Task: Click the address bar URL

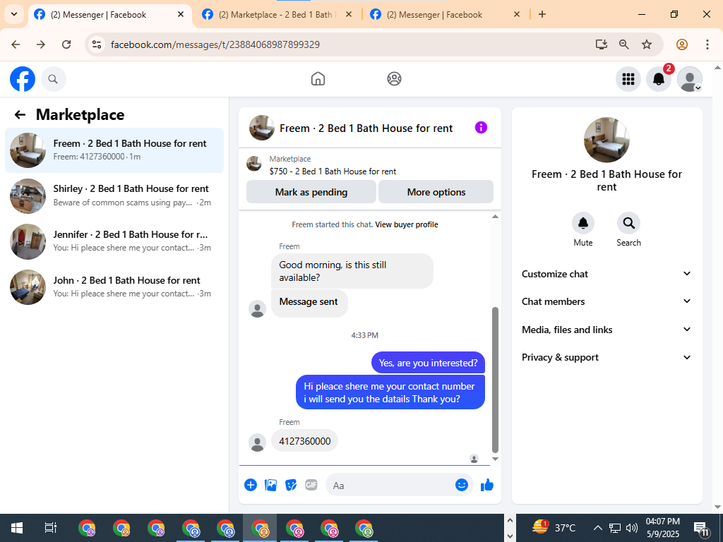Action: coord(215,44)
